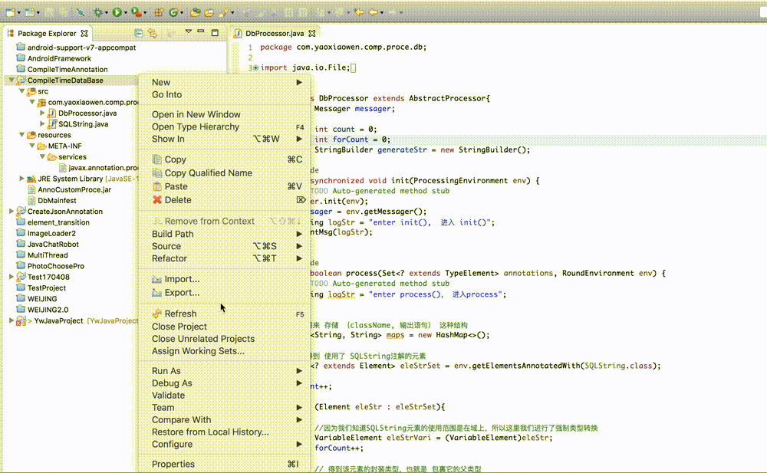This screenshot has width=767, height=473.
Task: Open the Back history dropdown arrow
Action: tap(381, 13)
